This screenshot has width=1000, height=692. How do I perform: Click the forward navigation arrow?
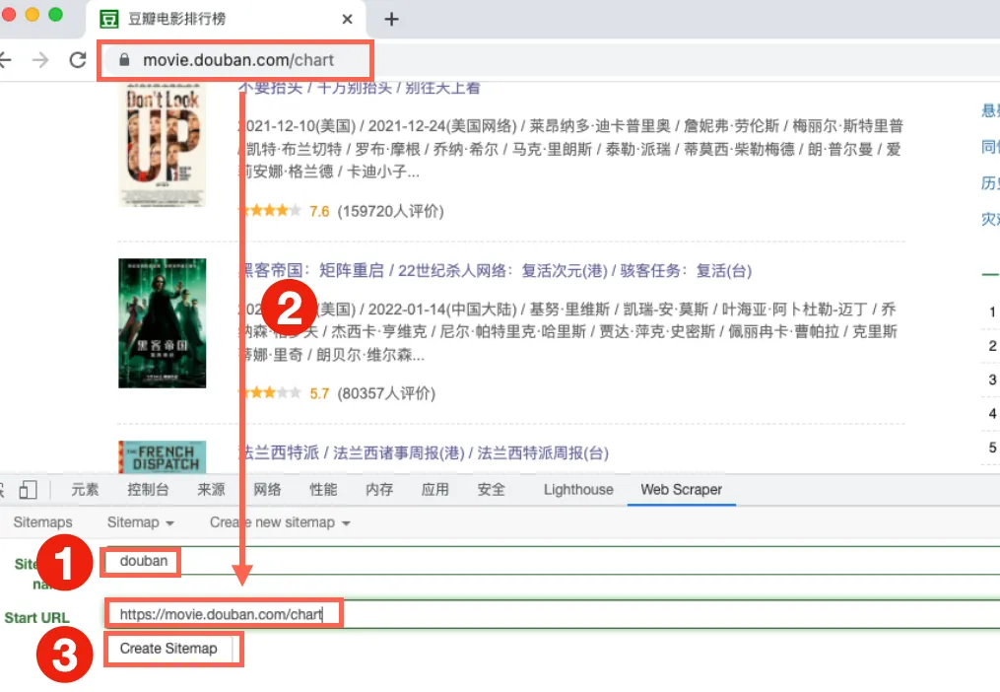coord(40,60)
